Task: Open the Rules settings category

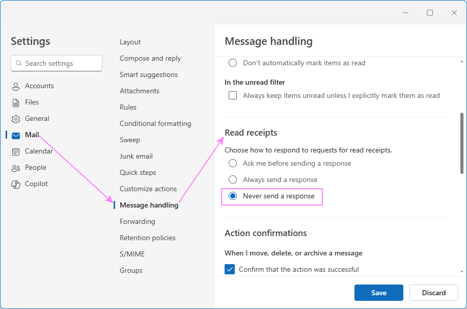Action: click(128, 107)
